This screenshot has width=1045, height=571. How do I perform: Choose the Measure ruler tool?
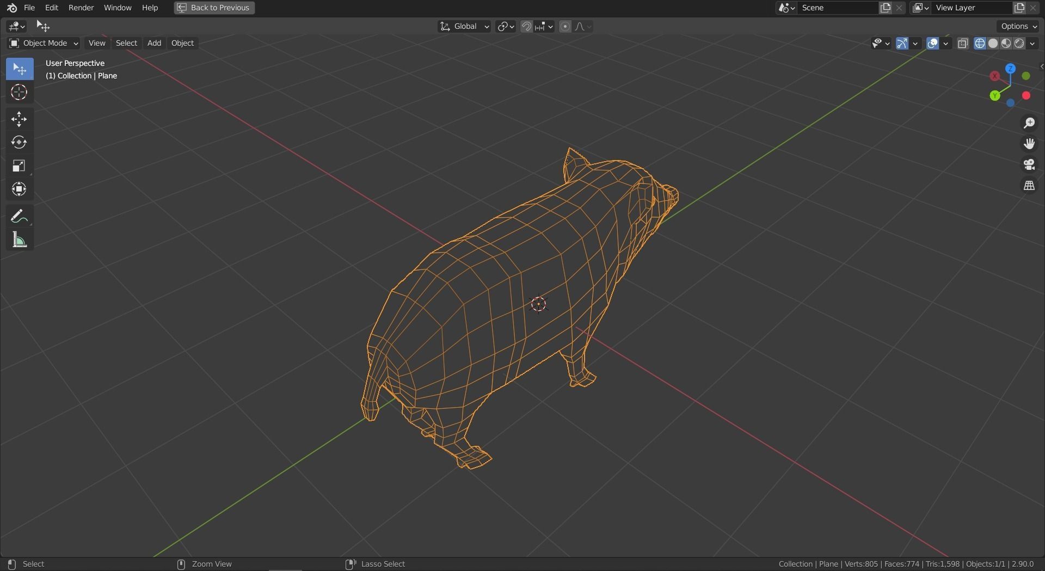tap(20, 240)
